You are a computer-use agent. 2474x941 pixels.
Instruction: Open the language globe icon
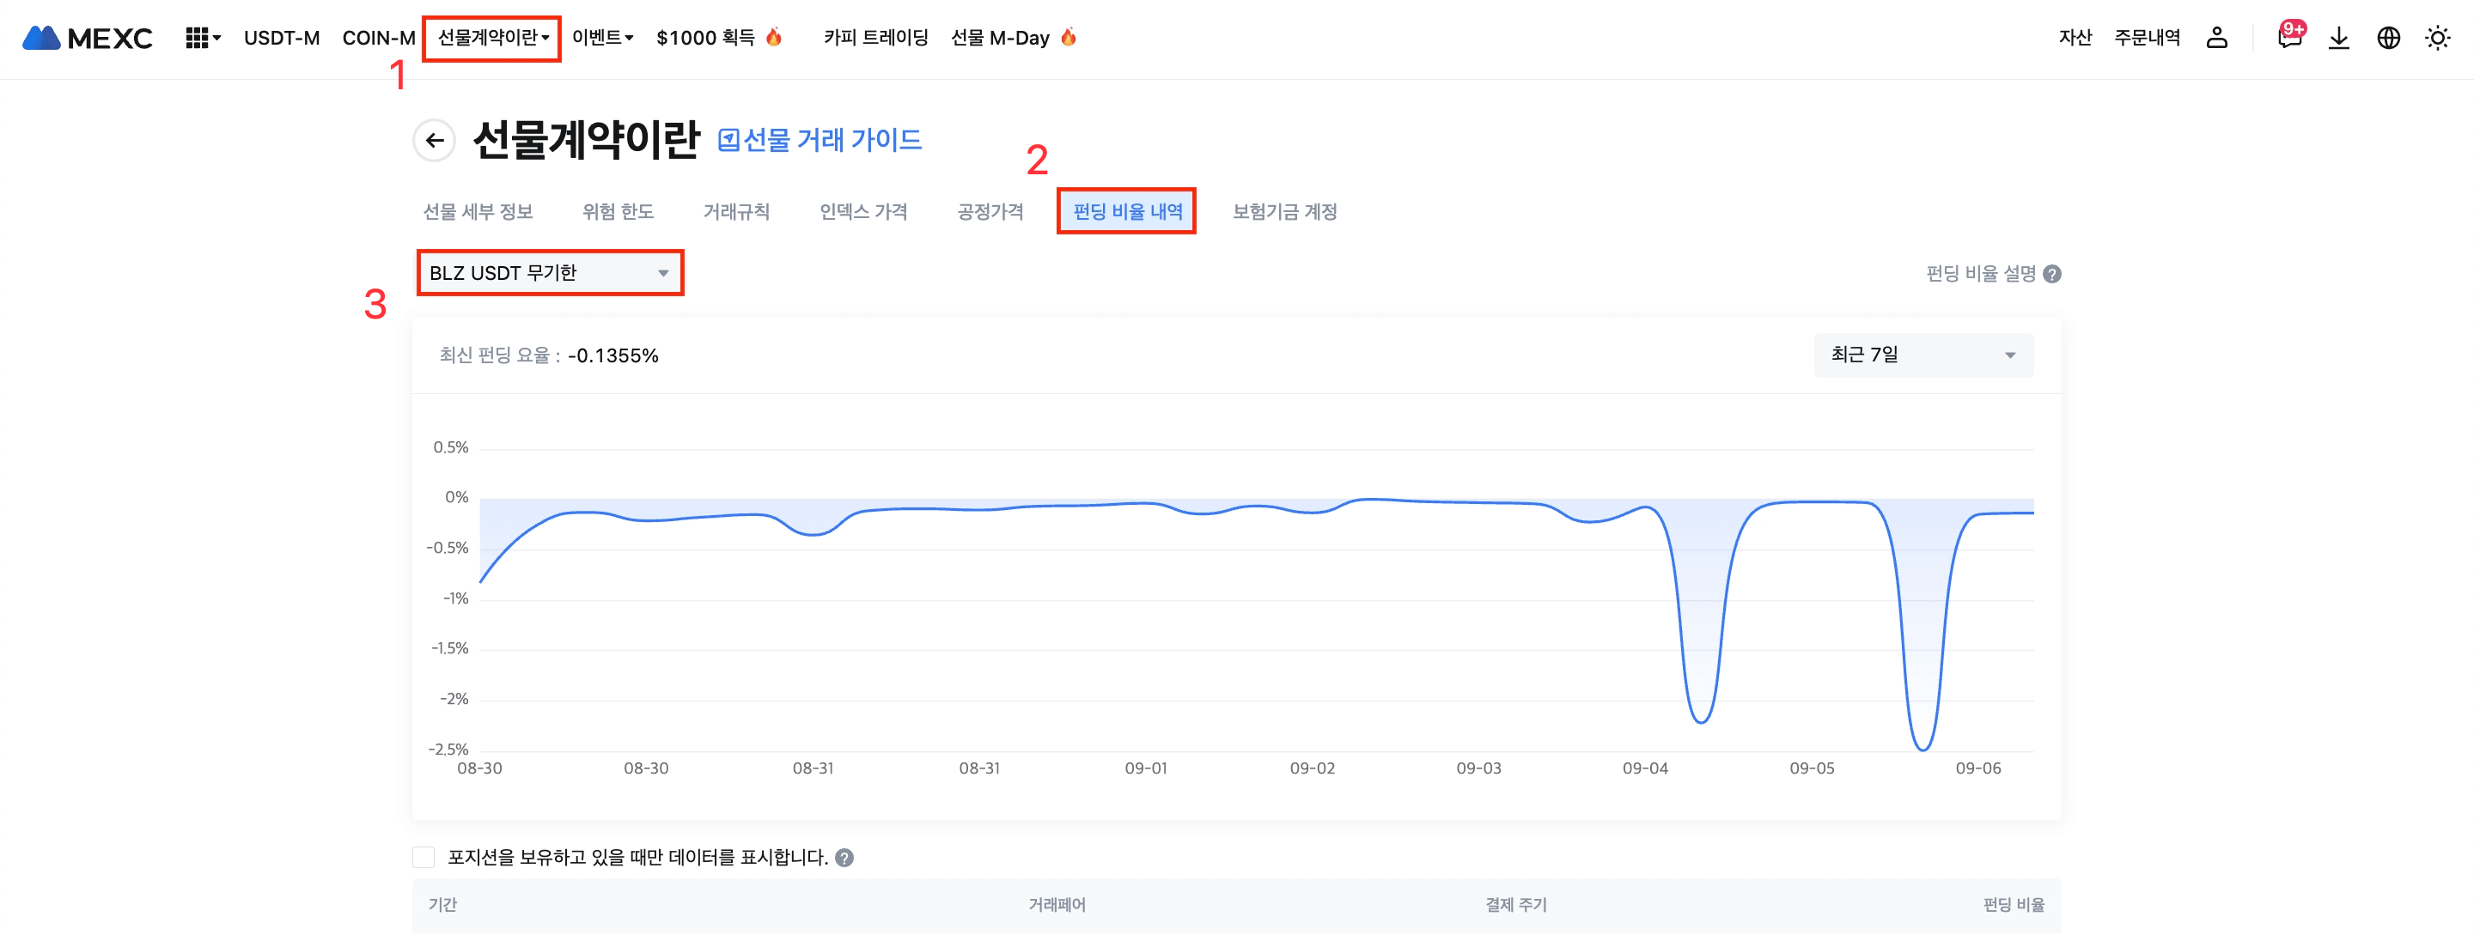pos(2388,39)
